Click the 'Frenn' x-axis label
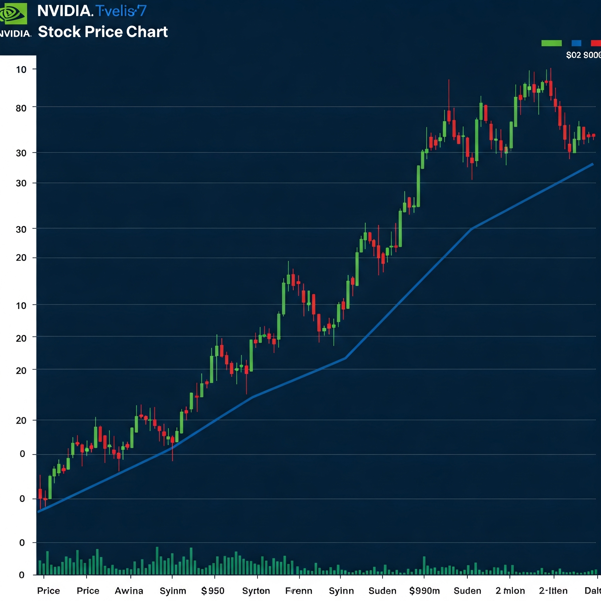601x601 pixels. click(x=299, y=591)
